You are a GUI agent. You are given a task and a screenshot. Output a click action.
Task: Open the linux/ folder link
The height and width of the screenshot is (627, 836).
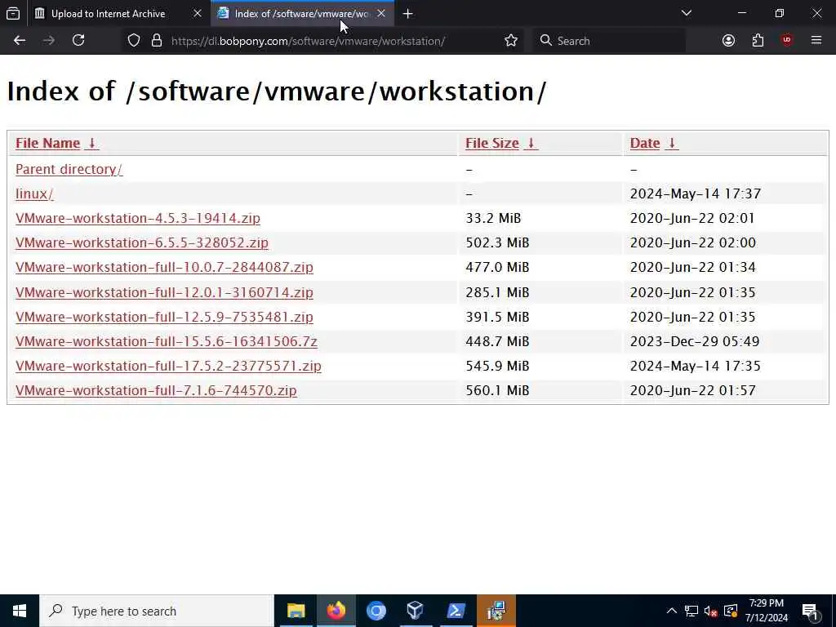click(x=34, y=193)
